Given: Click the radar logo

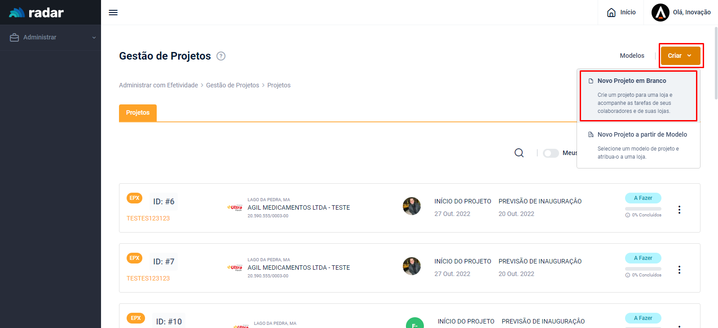Looking at the screenshot, I should (x=36, y=13).
